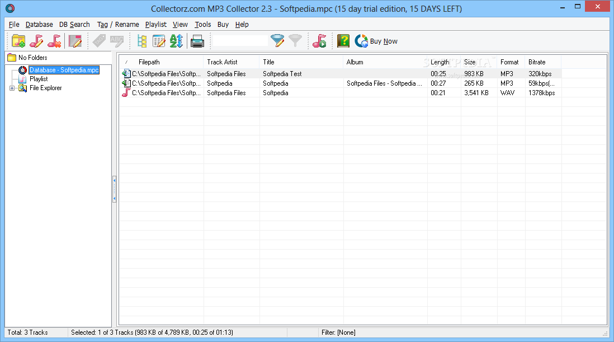Click the music note icon of WAV track
The image size is (614, 342).
point(126,92)
